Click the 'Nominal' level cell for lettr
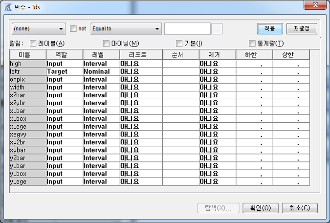The width and height of the screenshot is (330, 223). tap(101, 71)
